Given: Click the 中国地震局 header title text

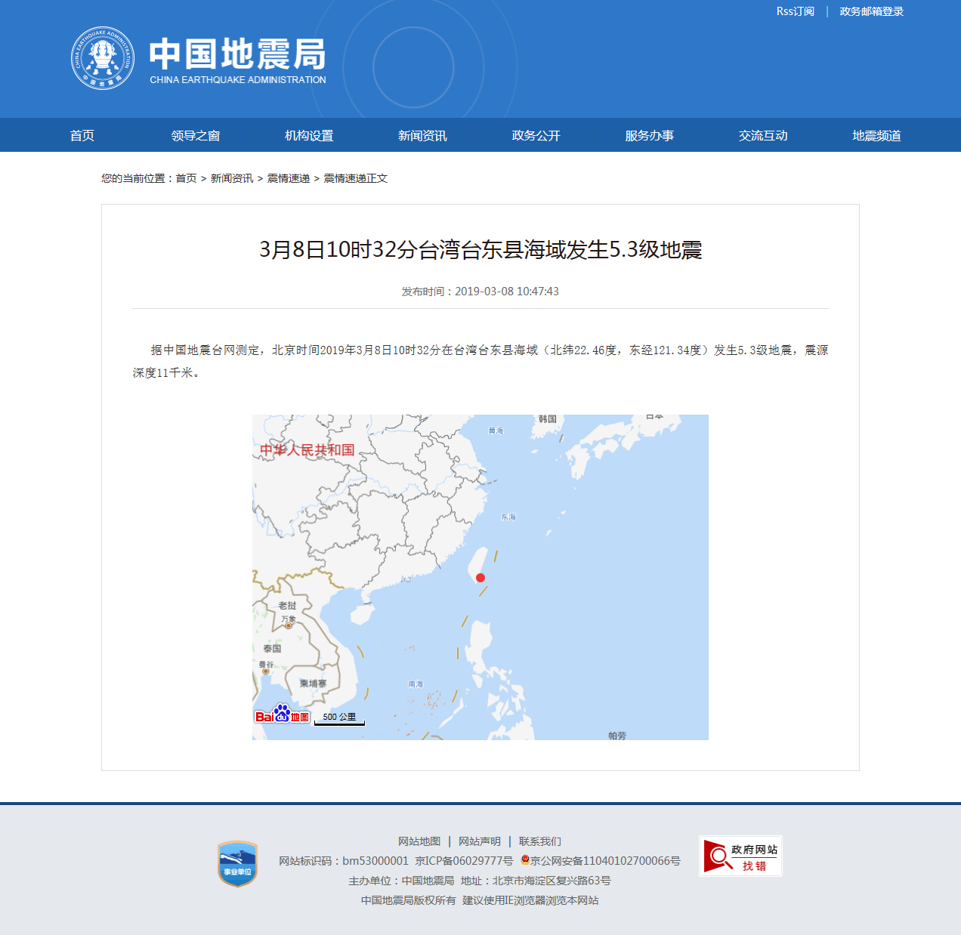Looking at the screenshot, I should pyautogui.click(x=237, y=54).
